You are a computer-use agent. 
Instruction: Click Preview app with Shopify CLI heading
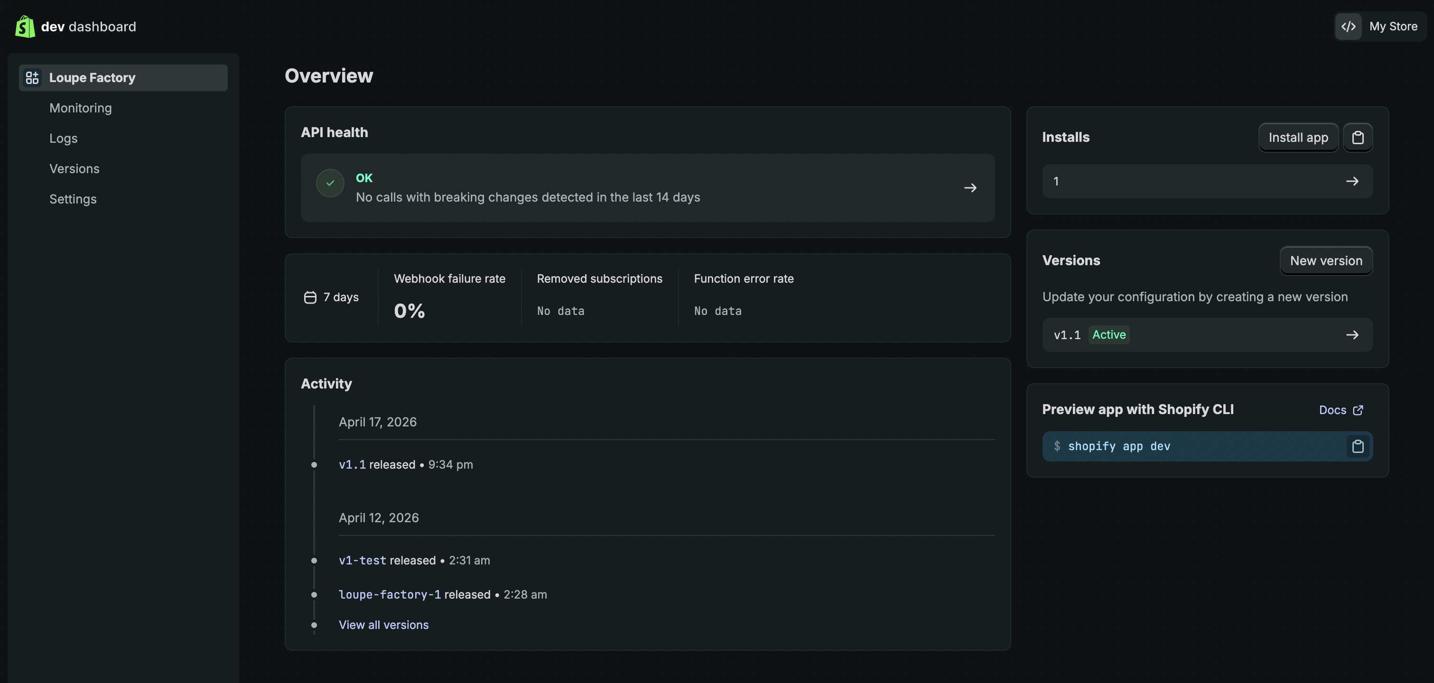(x=1138, y=410)
